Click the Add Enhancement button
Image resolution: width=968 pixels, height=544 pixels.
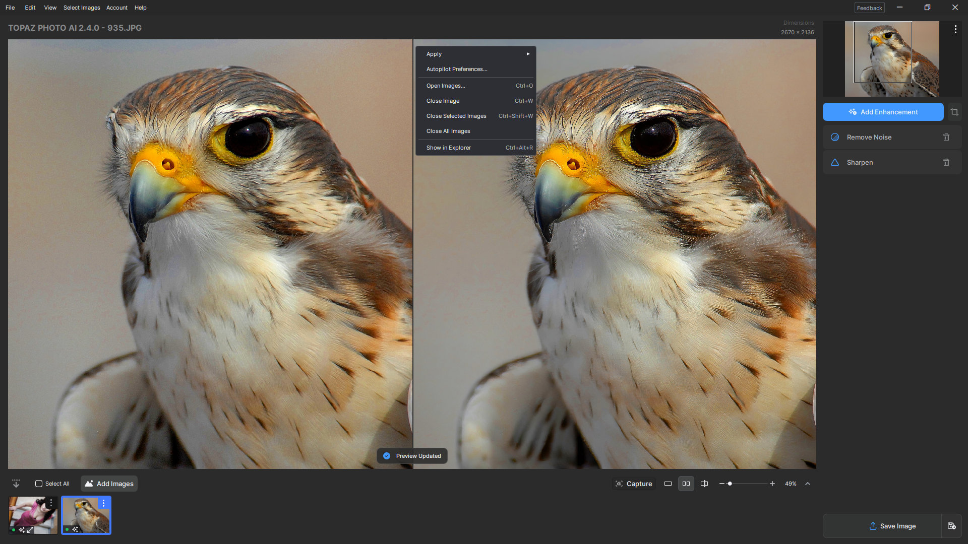[x=883, y=112]
